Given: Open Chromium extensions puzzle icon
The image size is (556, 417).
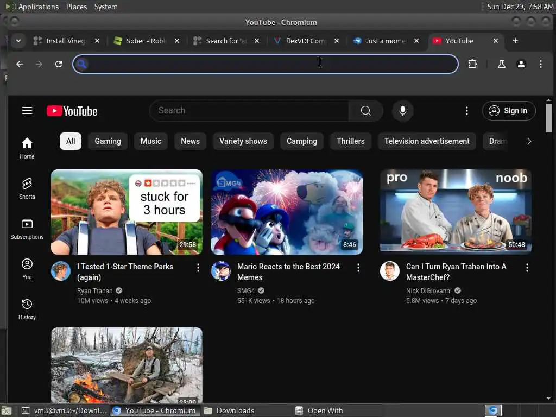Looking at the screenshot, I should tap(473, 64).
